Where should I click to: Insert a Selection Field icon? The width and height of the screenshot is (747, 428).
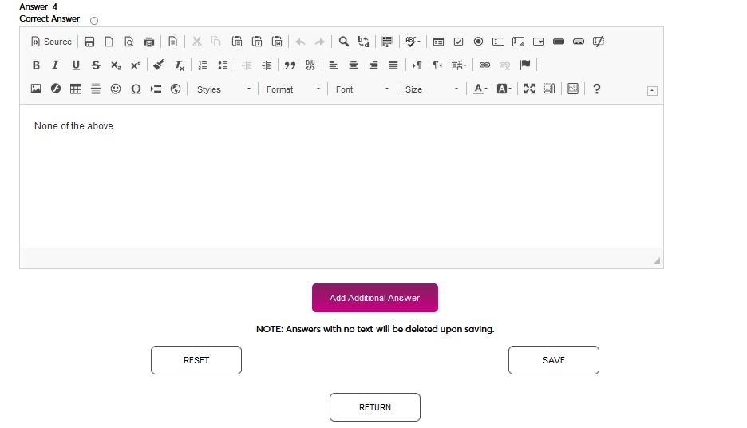[x=539, y=42]
